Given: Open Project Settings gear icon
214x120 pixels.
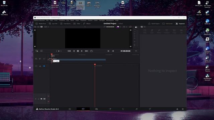Looking at the screenshot, I should [x=183, y=109].
